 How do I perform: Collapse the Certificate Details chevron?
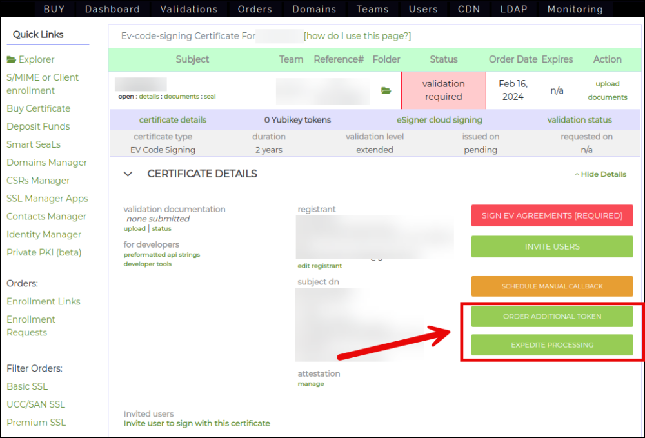coord(128,174)
